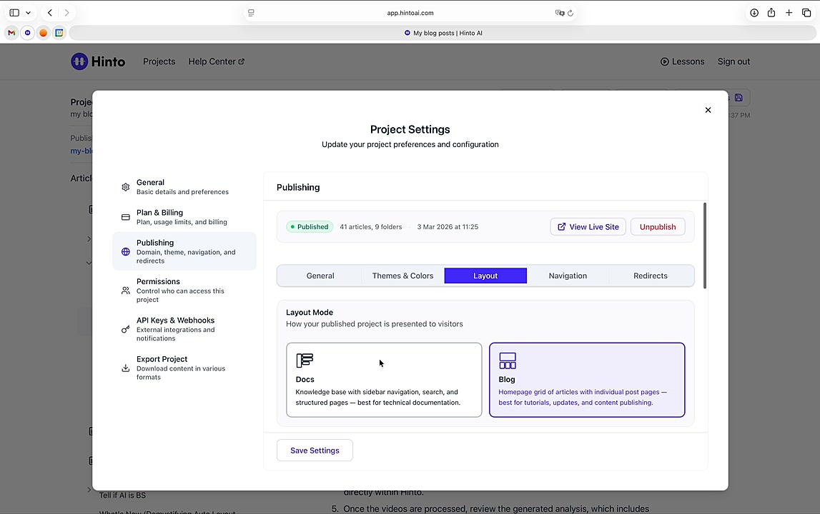Switch to the Redirects tab

[650, 276]
